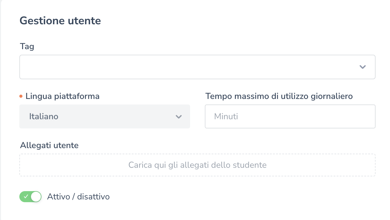Click the orange required dot near Lingua piattaforma
The height and width of the screenshot is (220, 390).
coord(21,96)
